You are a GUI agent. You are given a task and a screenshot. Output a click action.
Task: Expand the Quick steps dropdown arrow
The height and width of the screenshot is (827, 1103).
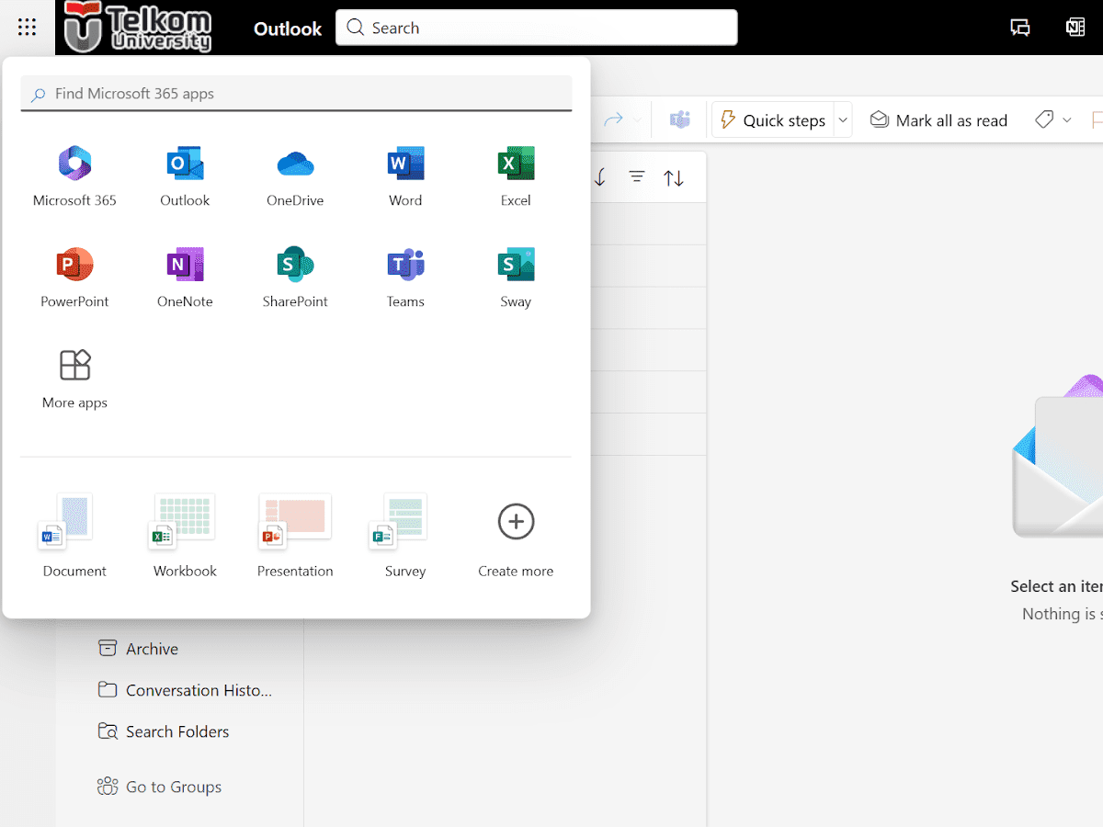pos(843,120)
